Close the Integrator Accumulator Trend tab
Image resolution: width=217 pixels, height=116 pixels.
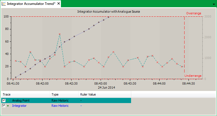click(59, 3)
